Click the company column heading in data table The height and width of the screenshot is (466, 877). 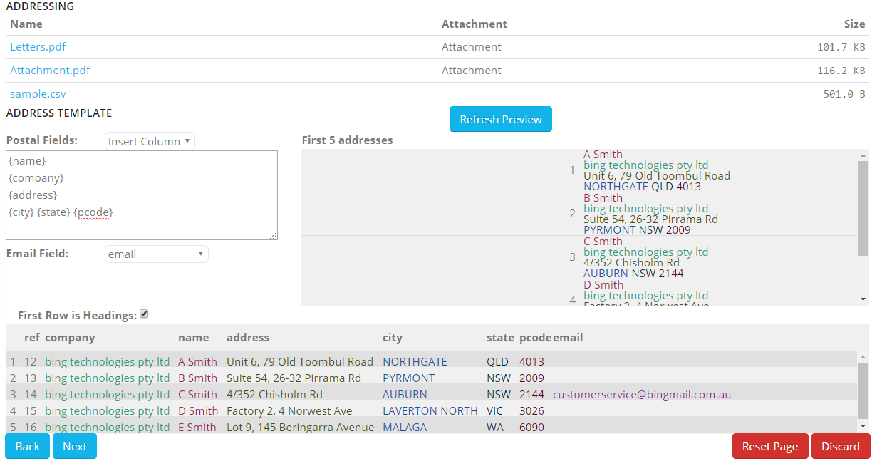click(x=70, y=338)
